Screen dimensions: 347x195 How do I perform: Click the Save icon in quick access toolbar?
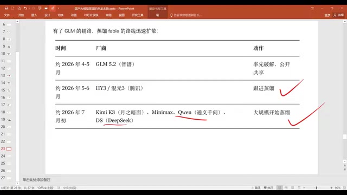[6, 8]
